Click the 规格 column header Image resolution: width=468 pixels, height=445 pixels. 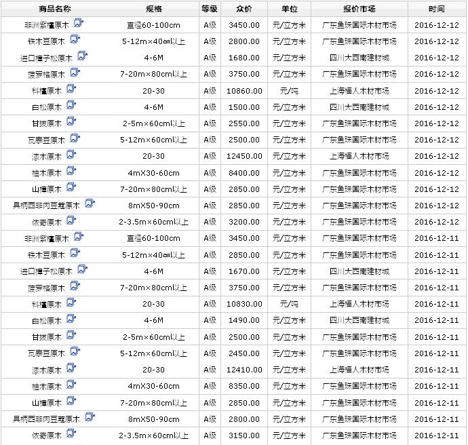(154, 9)
